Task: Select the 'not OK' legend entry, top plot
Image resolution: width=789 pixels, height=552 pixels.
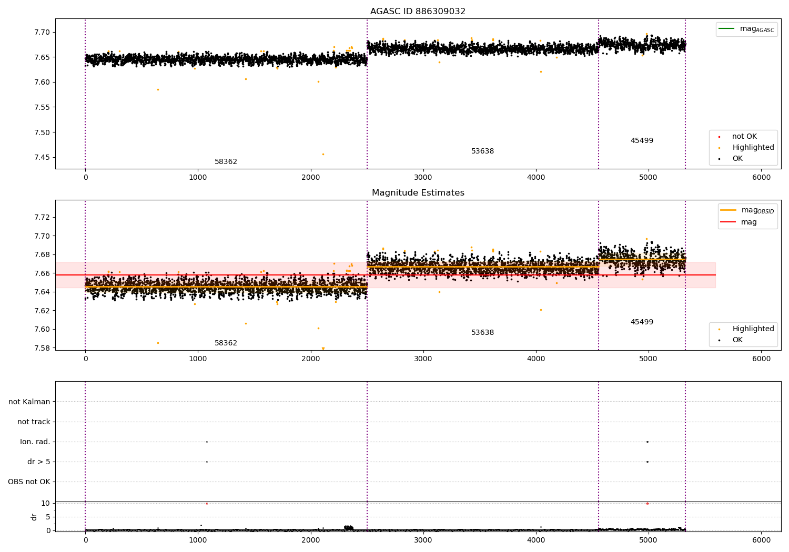Action: point(737,137)
